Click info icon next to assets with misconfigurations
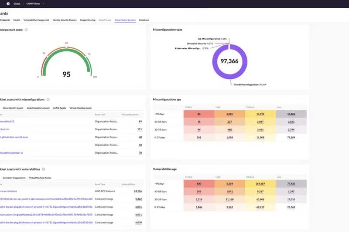The width and height of the screenshot is (349, 232). coord(48,100)
